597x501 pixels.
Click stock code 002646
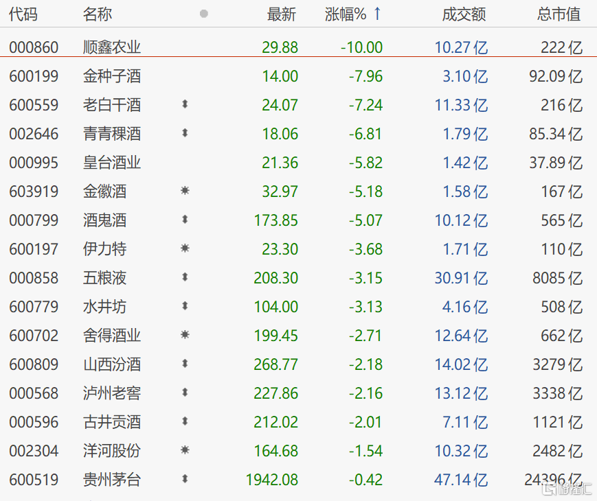tap(34, 135)
